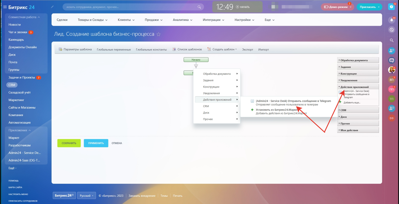Open Демо-режим button
The width and height of the screenshot is (399, 204).
click(337, 7)
